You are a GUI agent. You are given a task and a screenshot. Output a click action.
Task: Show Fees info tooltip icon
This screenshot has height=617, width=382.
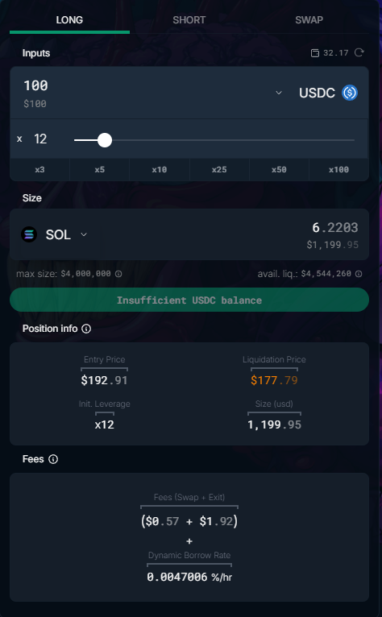53,459
